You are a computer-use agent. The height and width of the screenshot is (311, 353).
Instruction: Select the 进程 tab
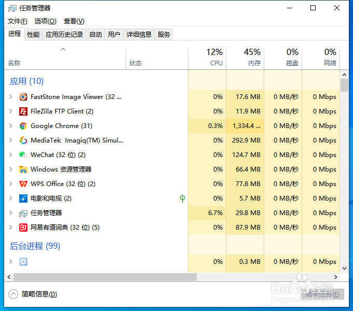15,34
